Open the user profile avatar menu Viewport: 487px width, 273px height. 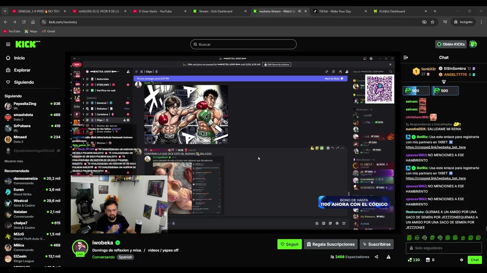coord(473,44)
